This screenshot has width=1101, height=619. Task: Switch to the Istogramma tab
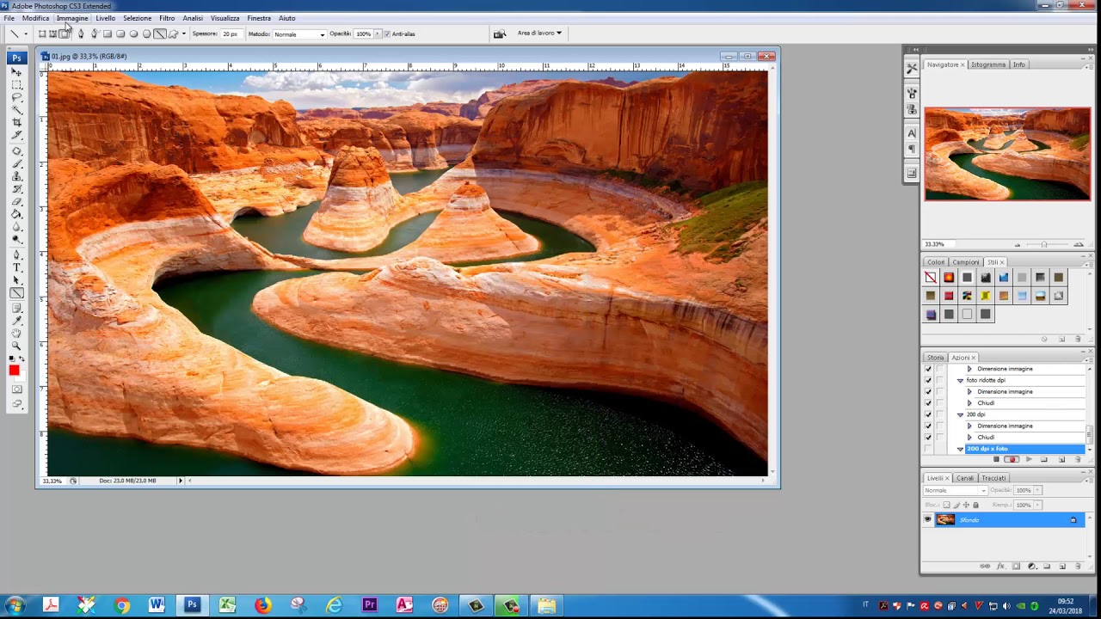(988, 64)
